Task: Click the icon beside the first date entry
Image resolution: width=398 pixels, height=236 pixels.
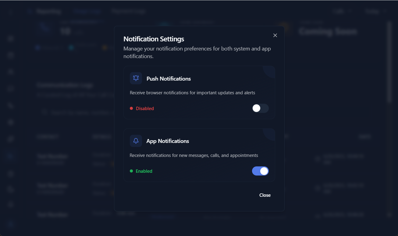Action: pos(318,159)
